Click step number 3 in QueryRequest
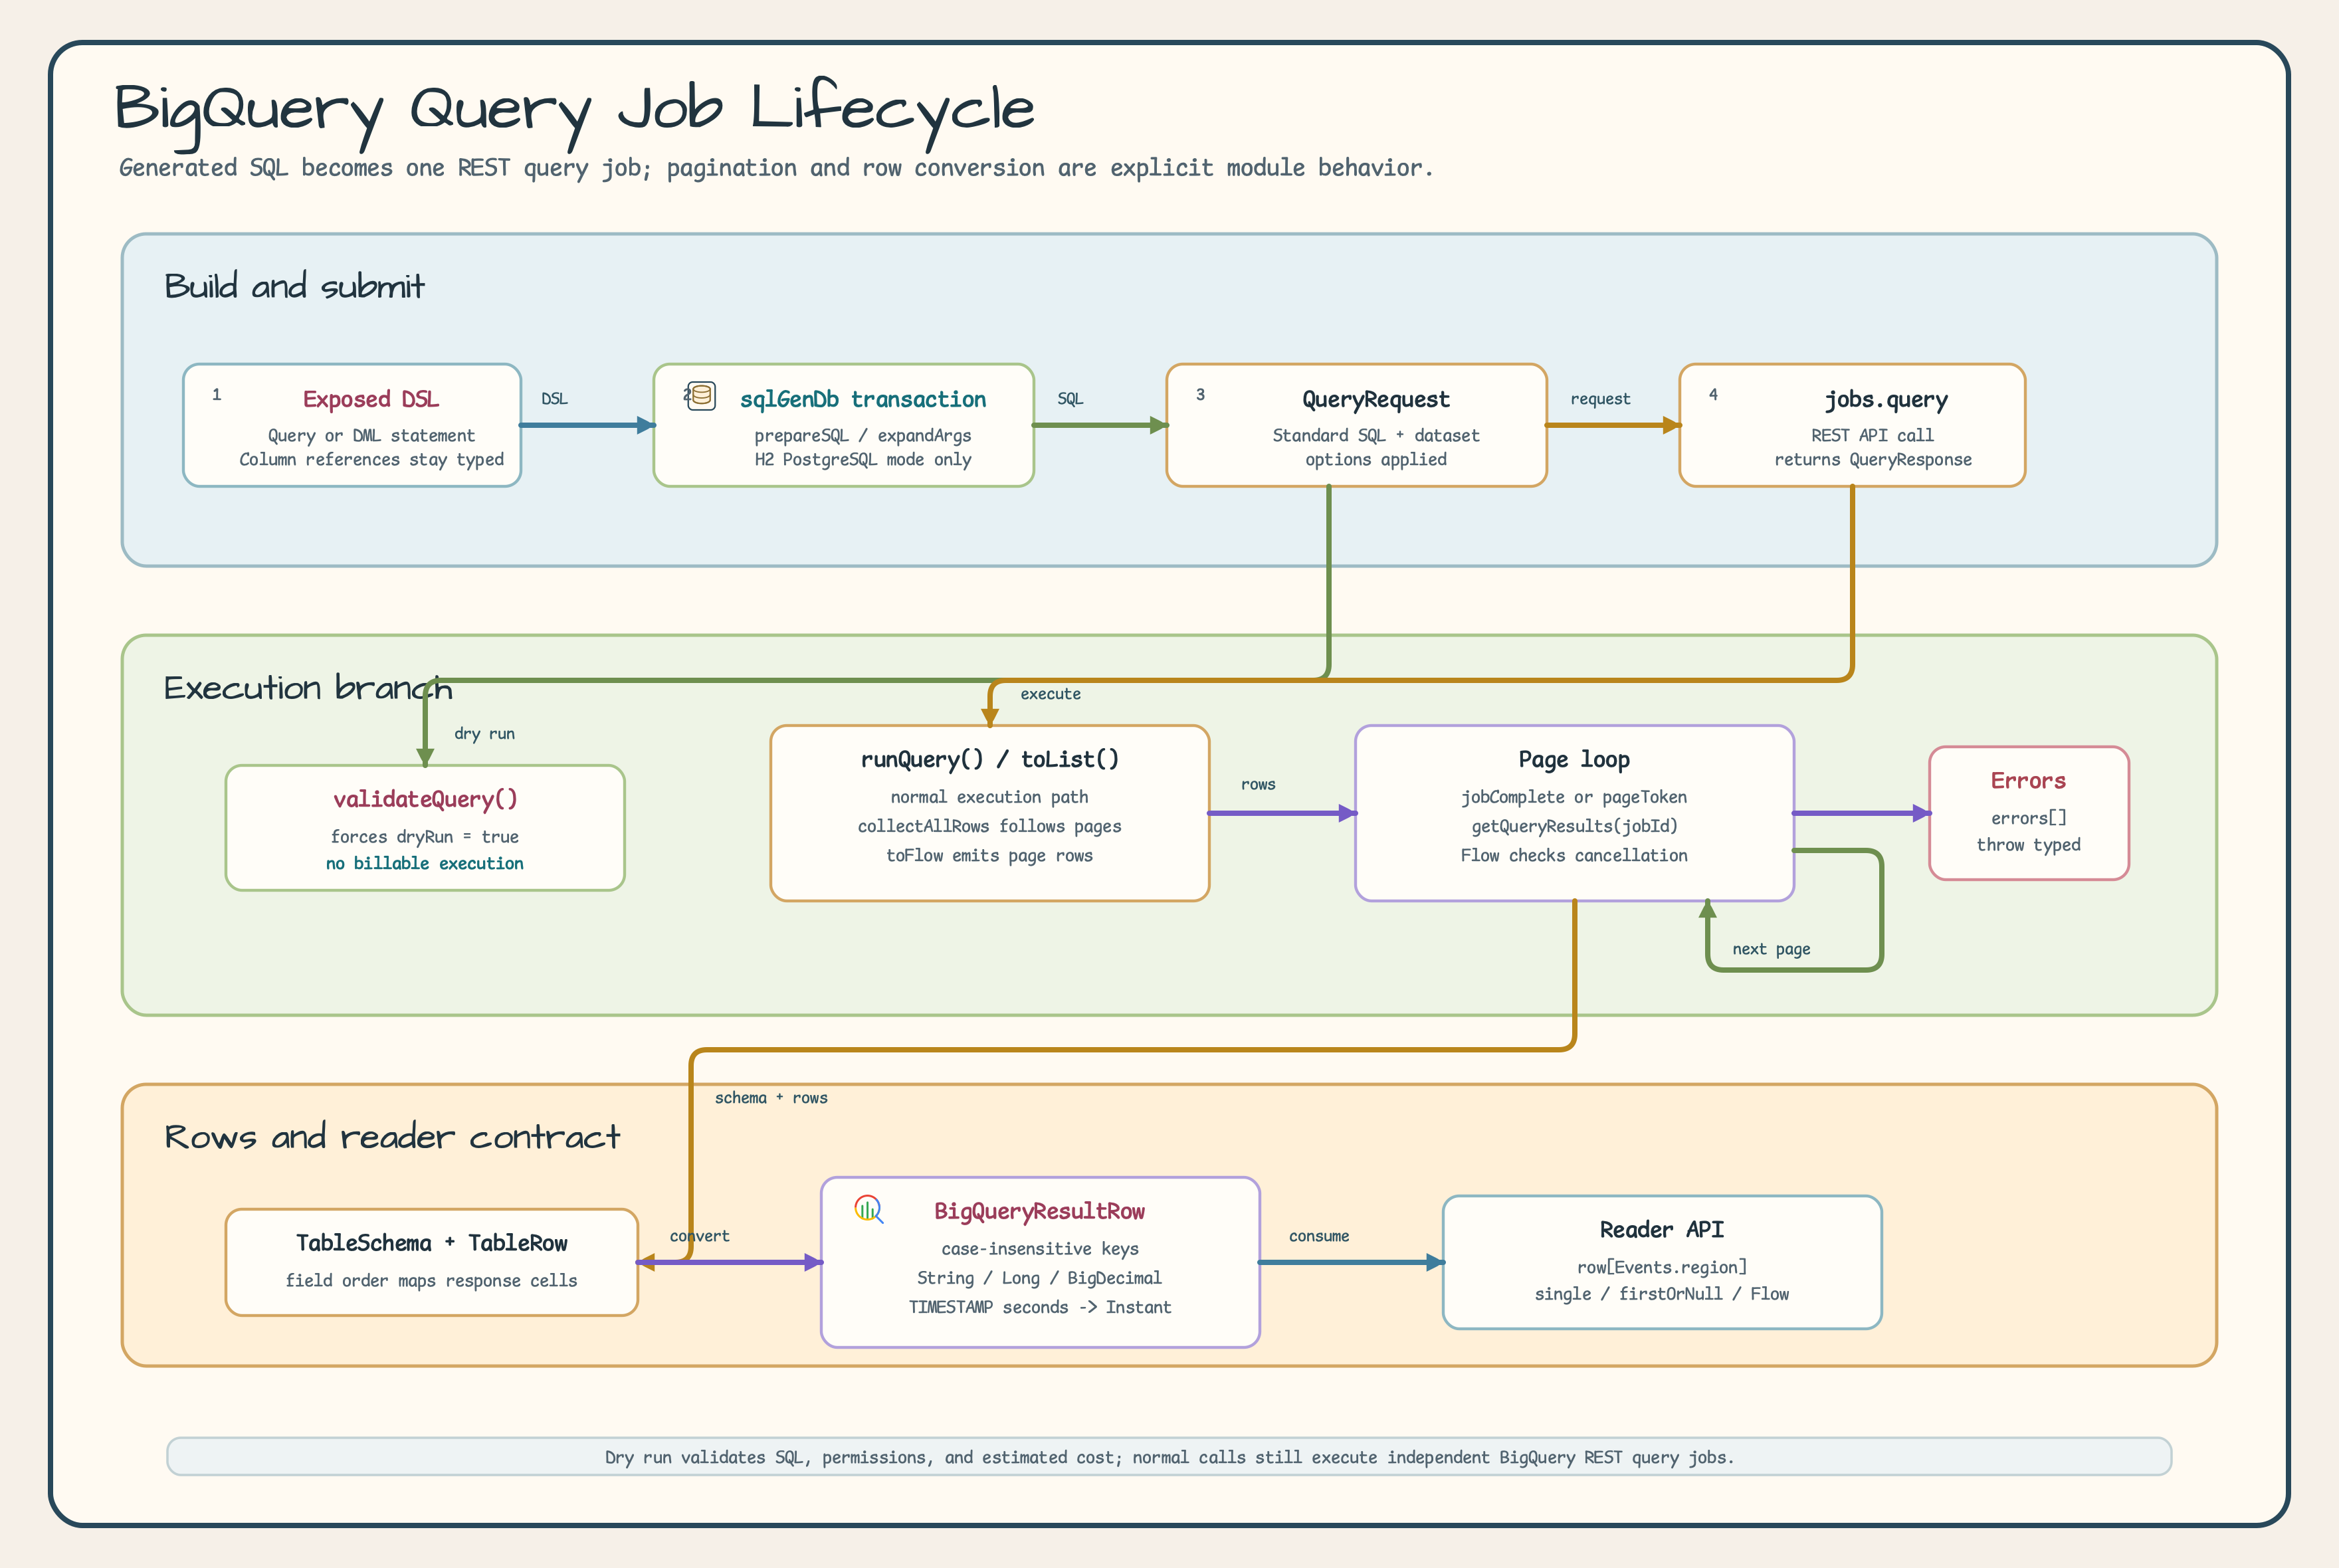The image size is (2339, 1568). pos(1200,394)
